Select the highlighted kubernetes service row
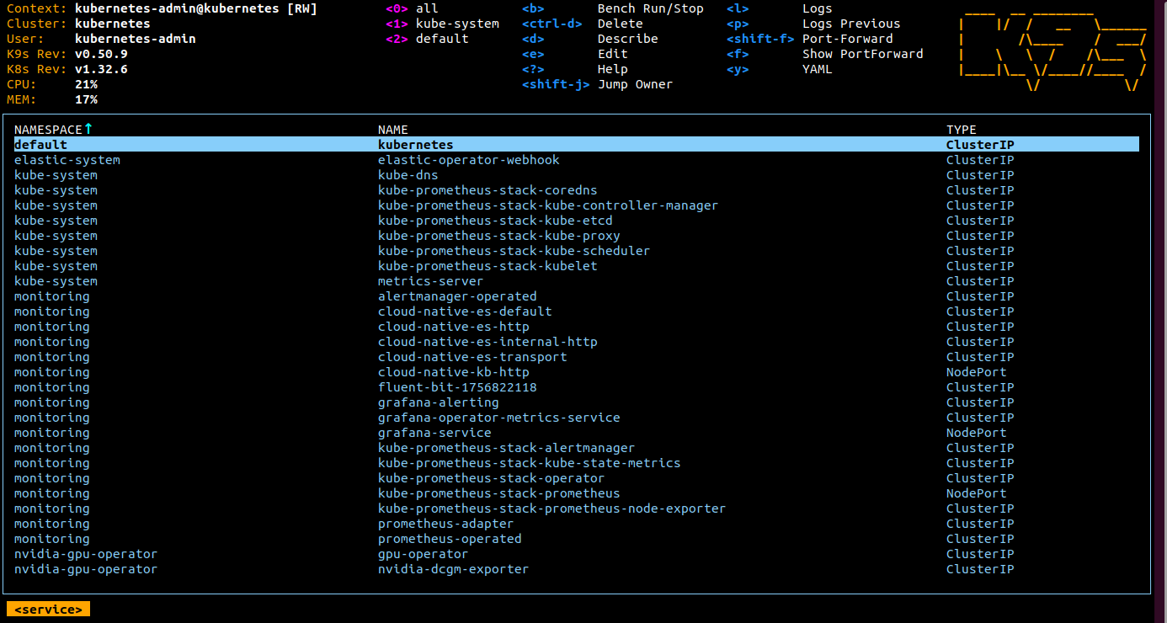The image size is (1167, 623). [x=415, y=145]
